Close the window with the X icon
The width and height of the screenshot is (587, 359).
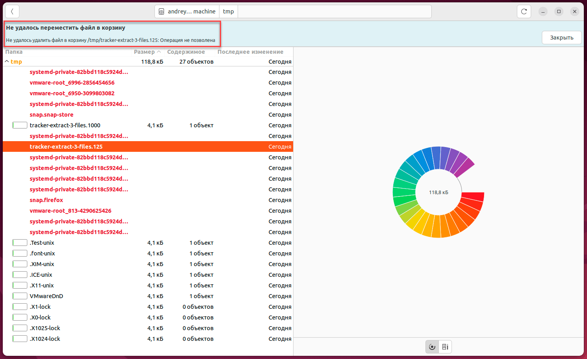point(574,11)
